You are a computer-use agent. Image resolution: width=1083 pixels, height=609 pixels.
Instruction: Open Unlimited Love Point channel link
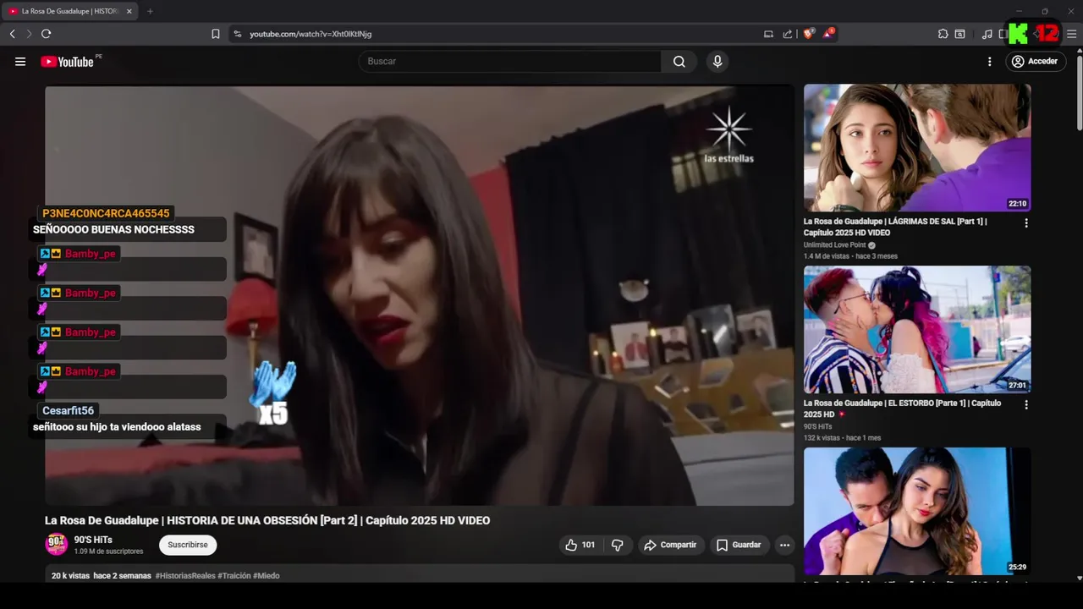[x=834, y=245]
